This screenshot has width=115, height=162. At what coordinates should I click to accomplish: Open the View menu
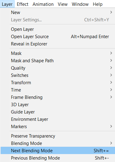click(x=63, y=4)
